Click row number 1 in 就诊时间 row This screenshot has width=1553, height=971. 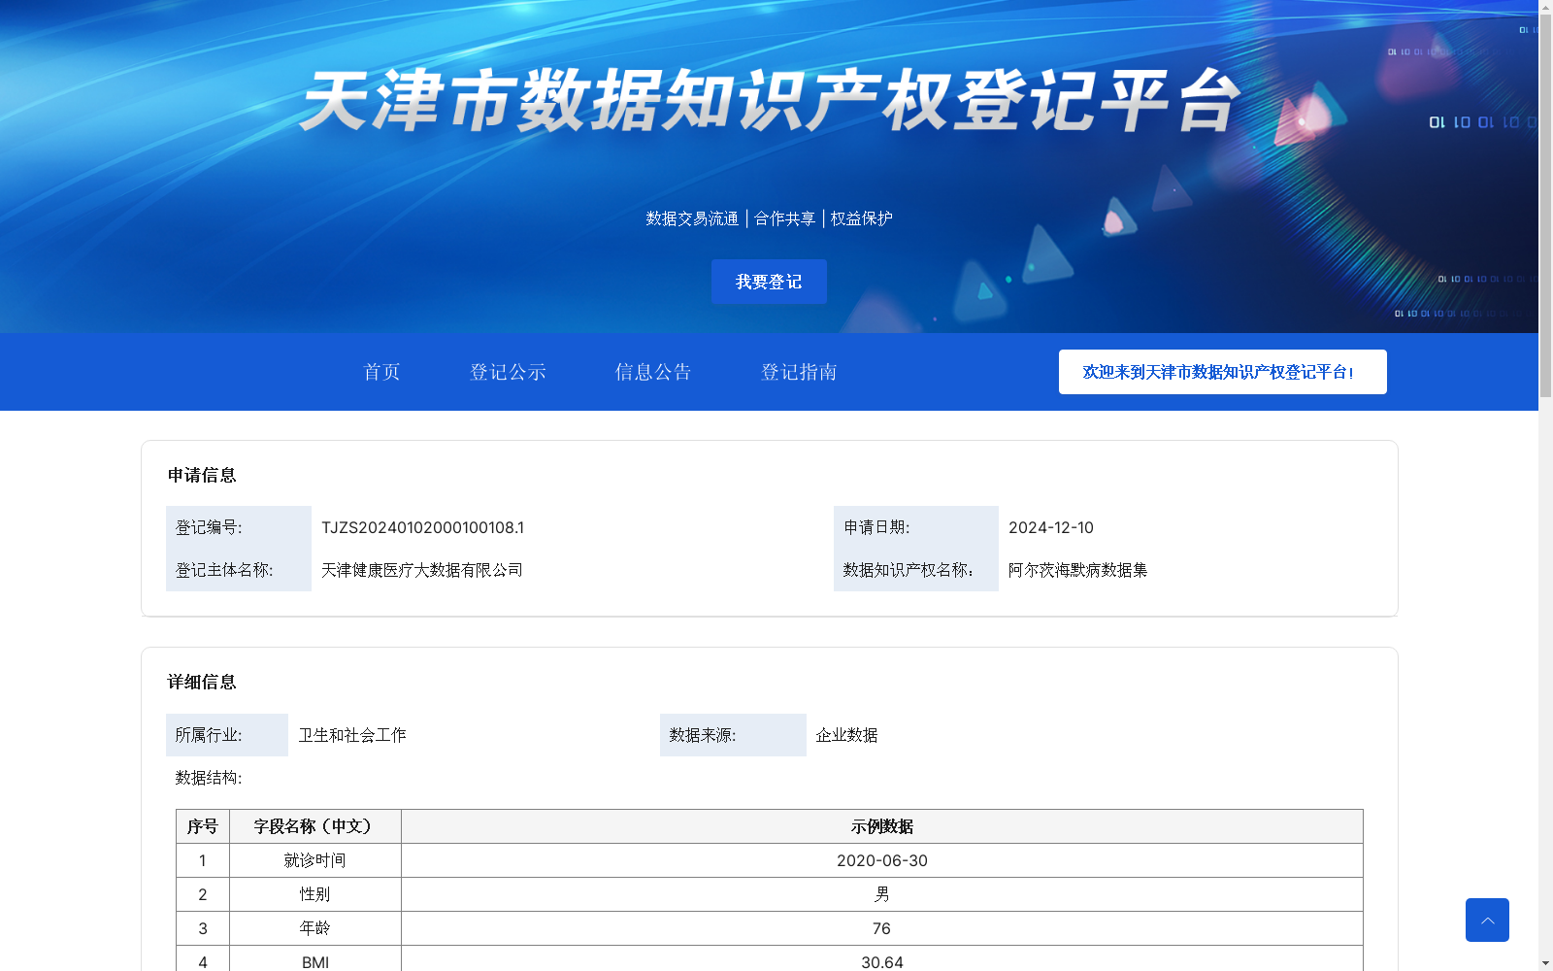(x=203, y=860)
